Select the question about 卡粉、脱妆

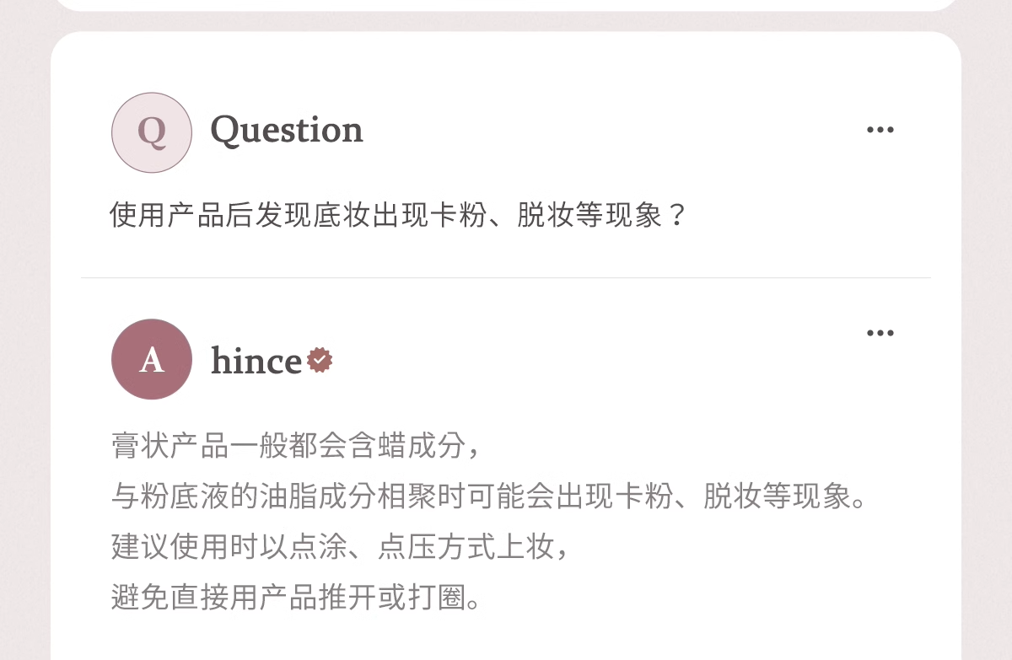coord(398,216)
